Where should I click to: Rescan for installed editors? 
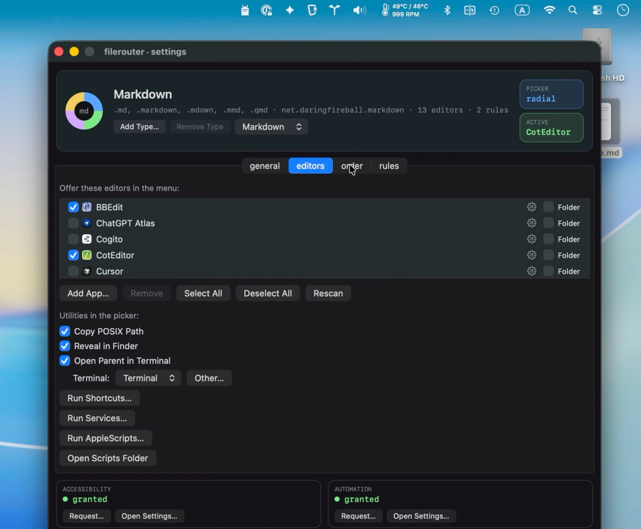click(x=328, y=293)
